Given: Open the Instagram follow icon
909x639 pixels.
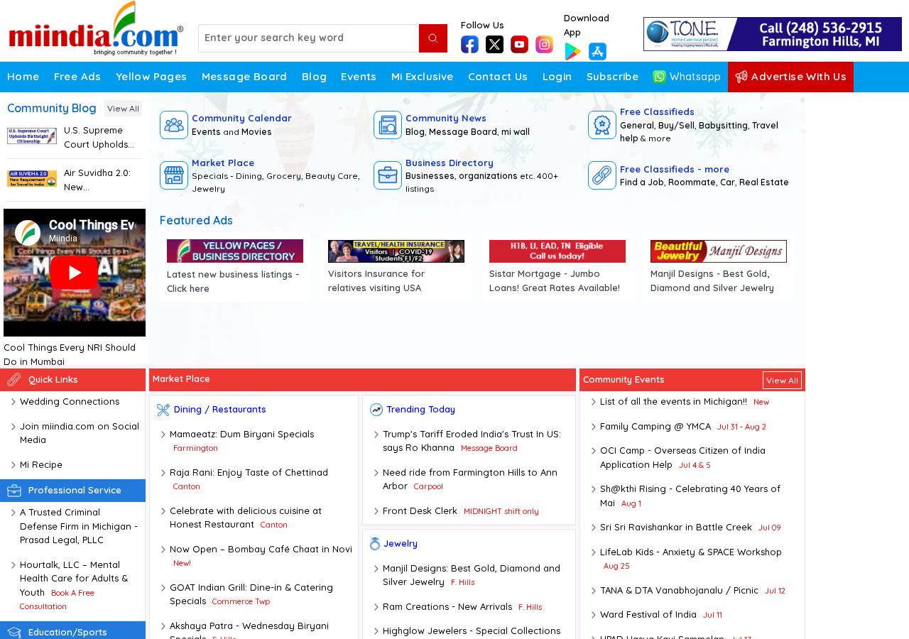Looking at the screenshot, I should (x=544, y=45).
